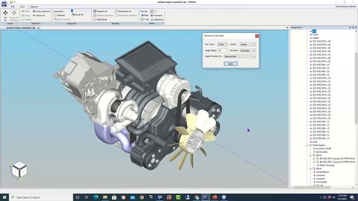Viewport: 358px width, 201px height.
Task: Click Dock/Undock Ribbon link
Action: click(346, 7)
